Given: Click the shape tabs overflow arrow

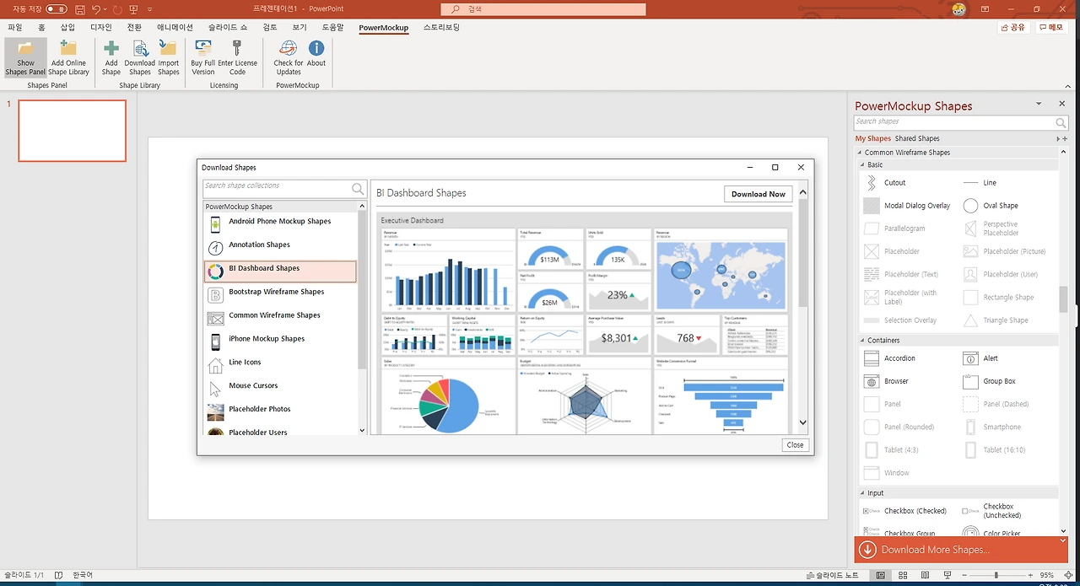Looking at the screenshot, I should 1058,138.
